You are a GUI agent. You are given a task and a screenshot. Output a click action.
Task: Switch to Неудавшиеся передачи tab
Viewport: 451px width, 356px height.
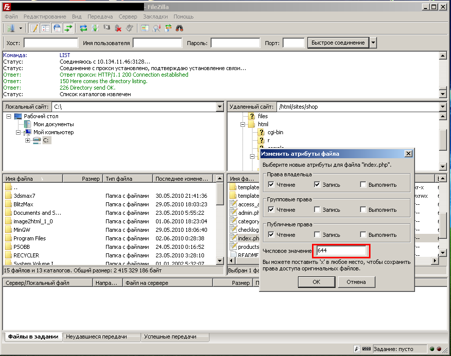pos(96,337)
